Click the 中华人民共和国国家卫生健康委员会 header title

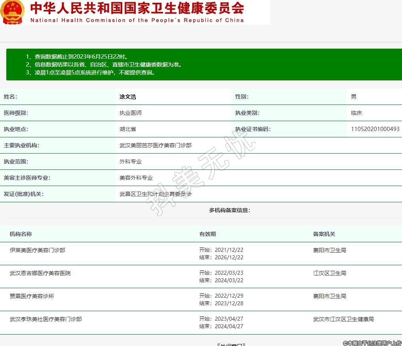point(137,8)
